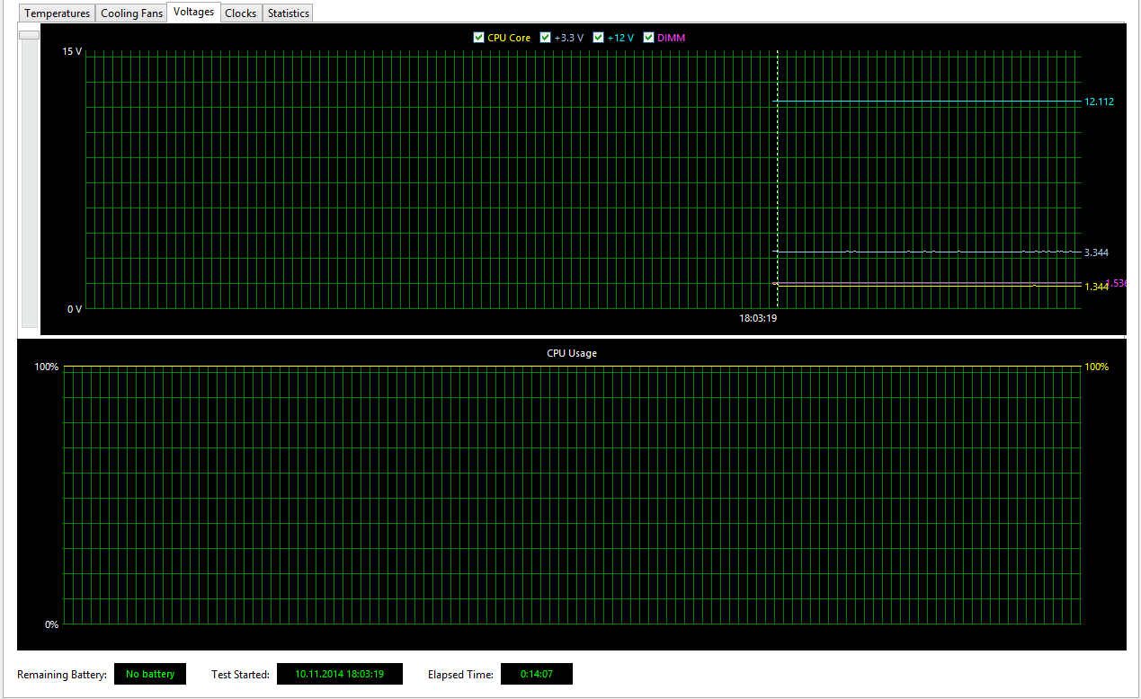Open the Cooling Fans tab
The height and width of the screenshot is (699, 1141).
(x=131, y=13)
